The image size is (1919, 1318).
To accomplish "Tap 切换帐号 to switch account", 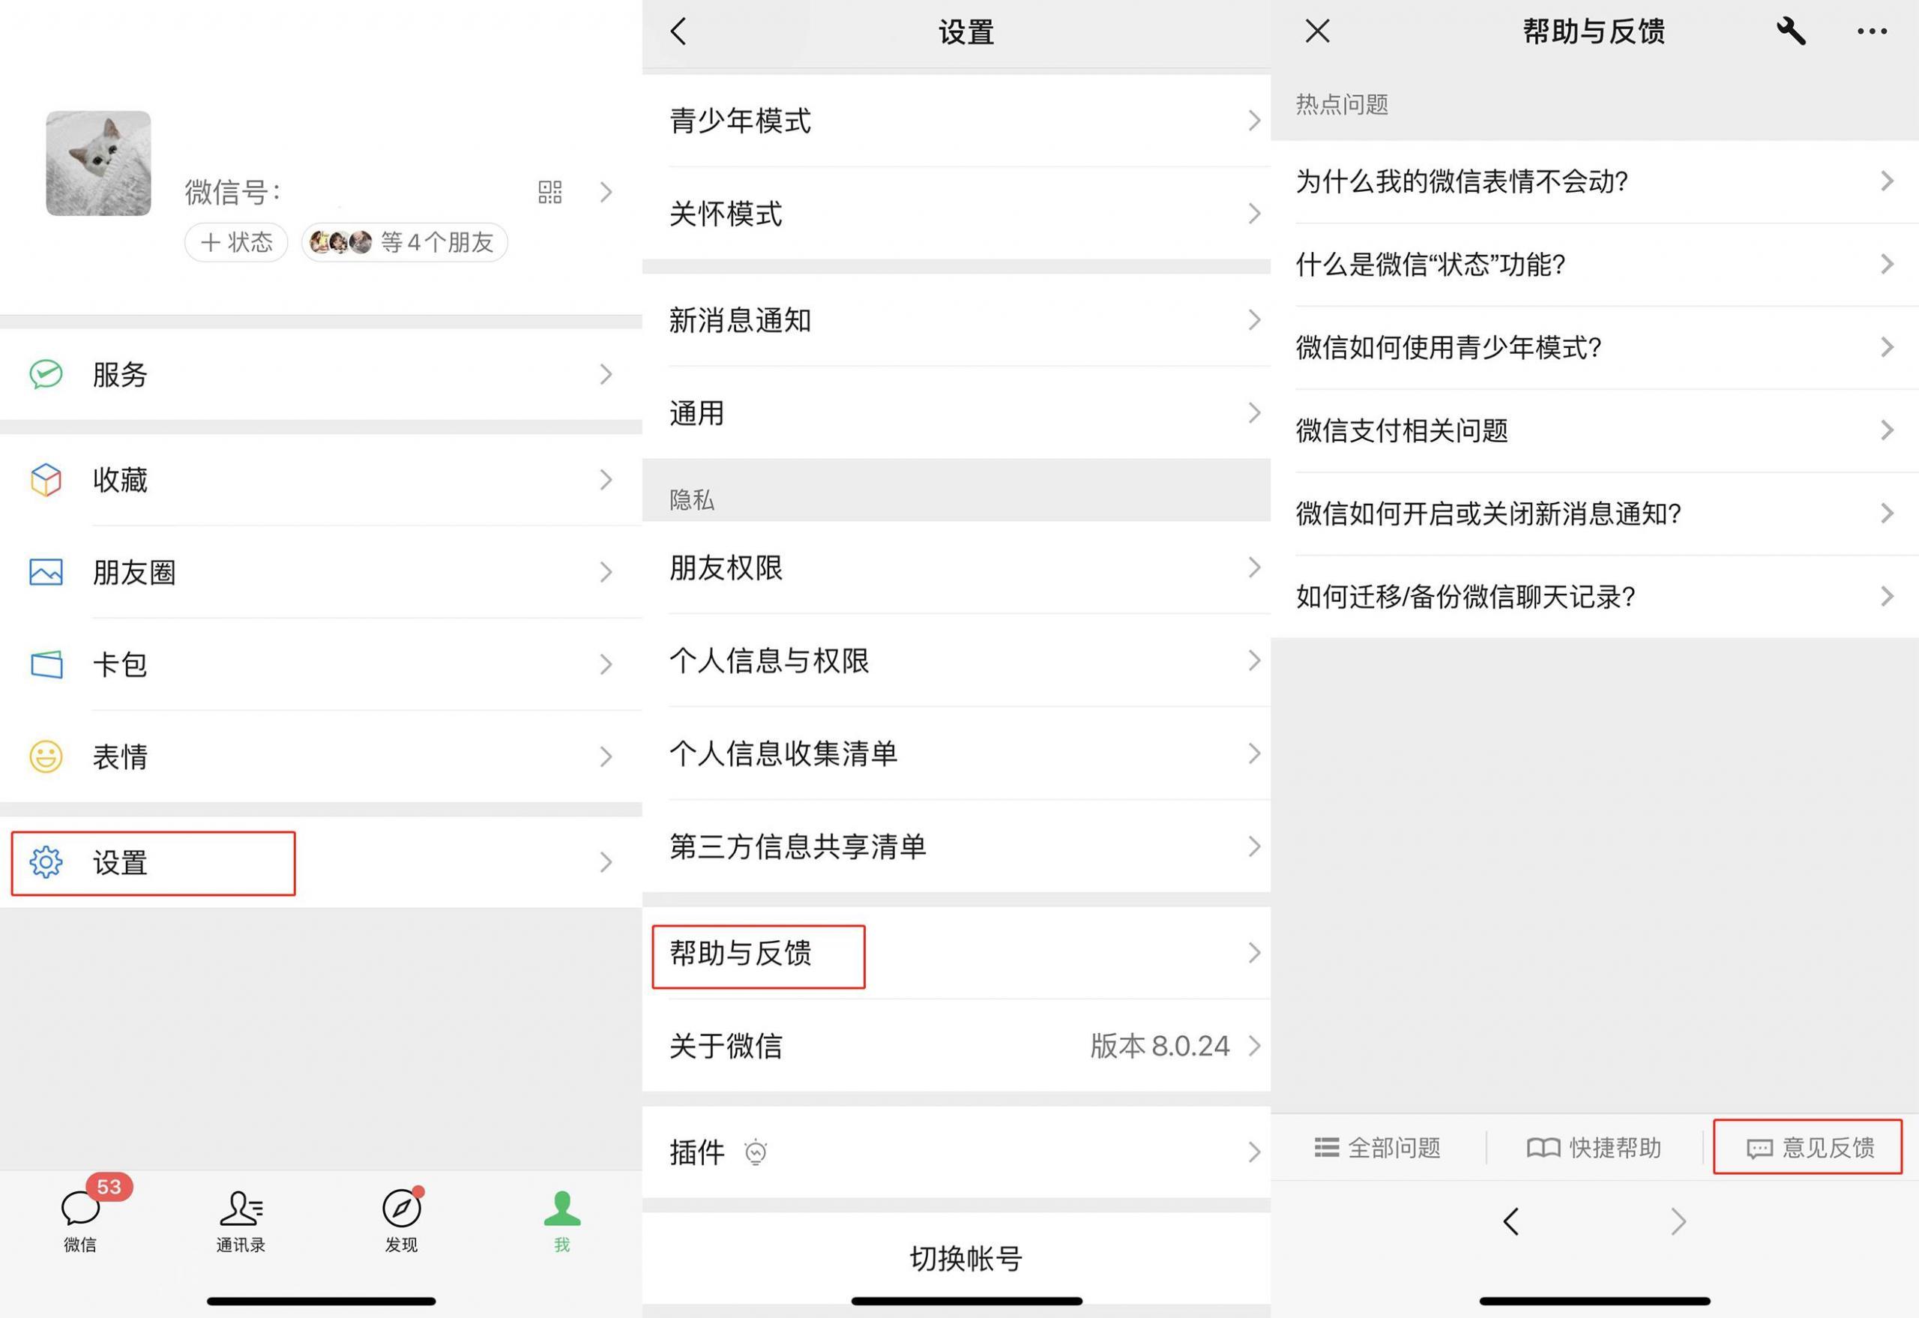I will point(966,1259).
